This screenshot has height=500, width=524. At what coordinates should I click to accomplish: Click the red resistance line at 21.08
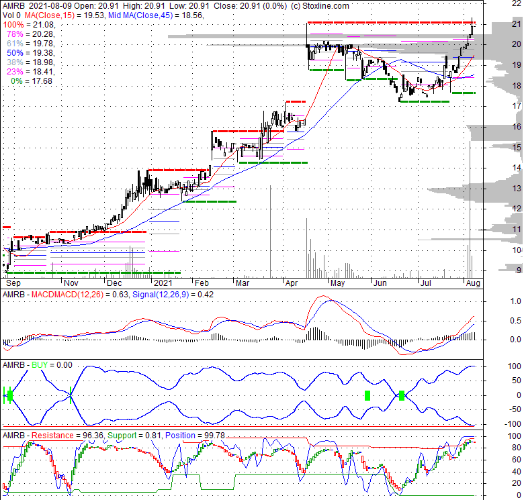pyautogui.click(x=391, y=22)
